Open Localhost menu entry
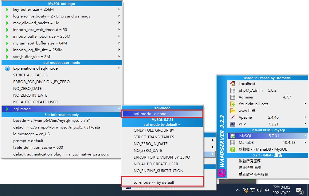The image size is (309, 196). click(268, 84)
